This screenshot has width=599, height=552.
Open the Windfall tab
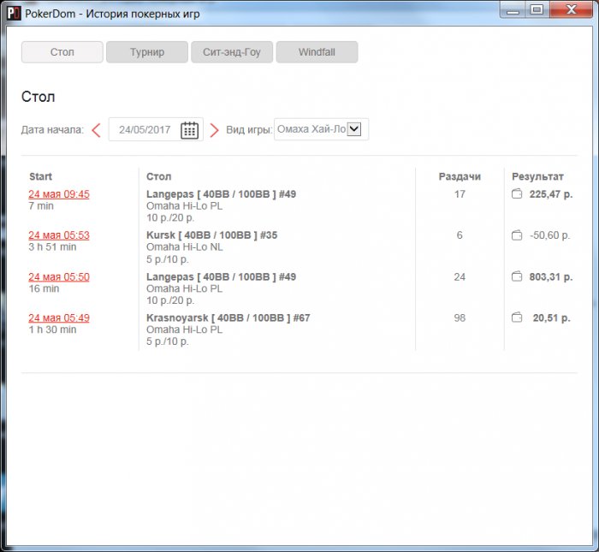pos(317,52)
